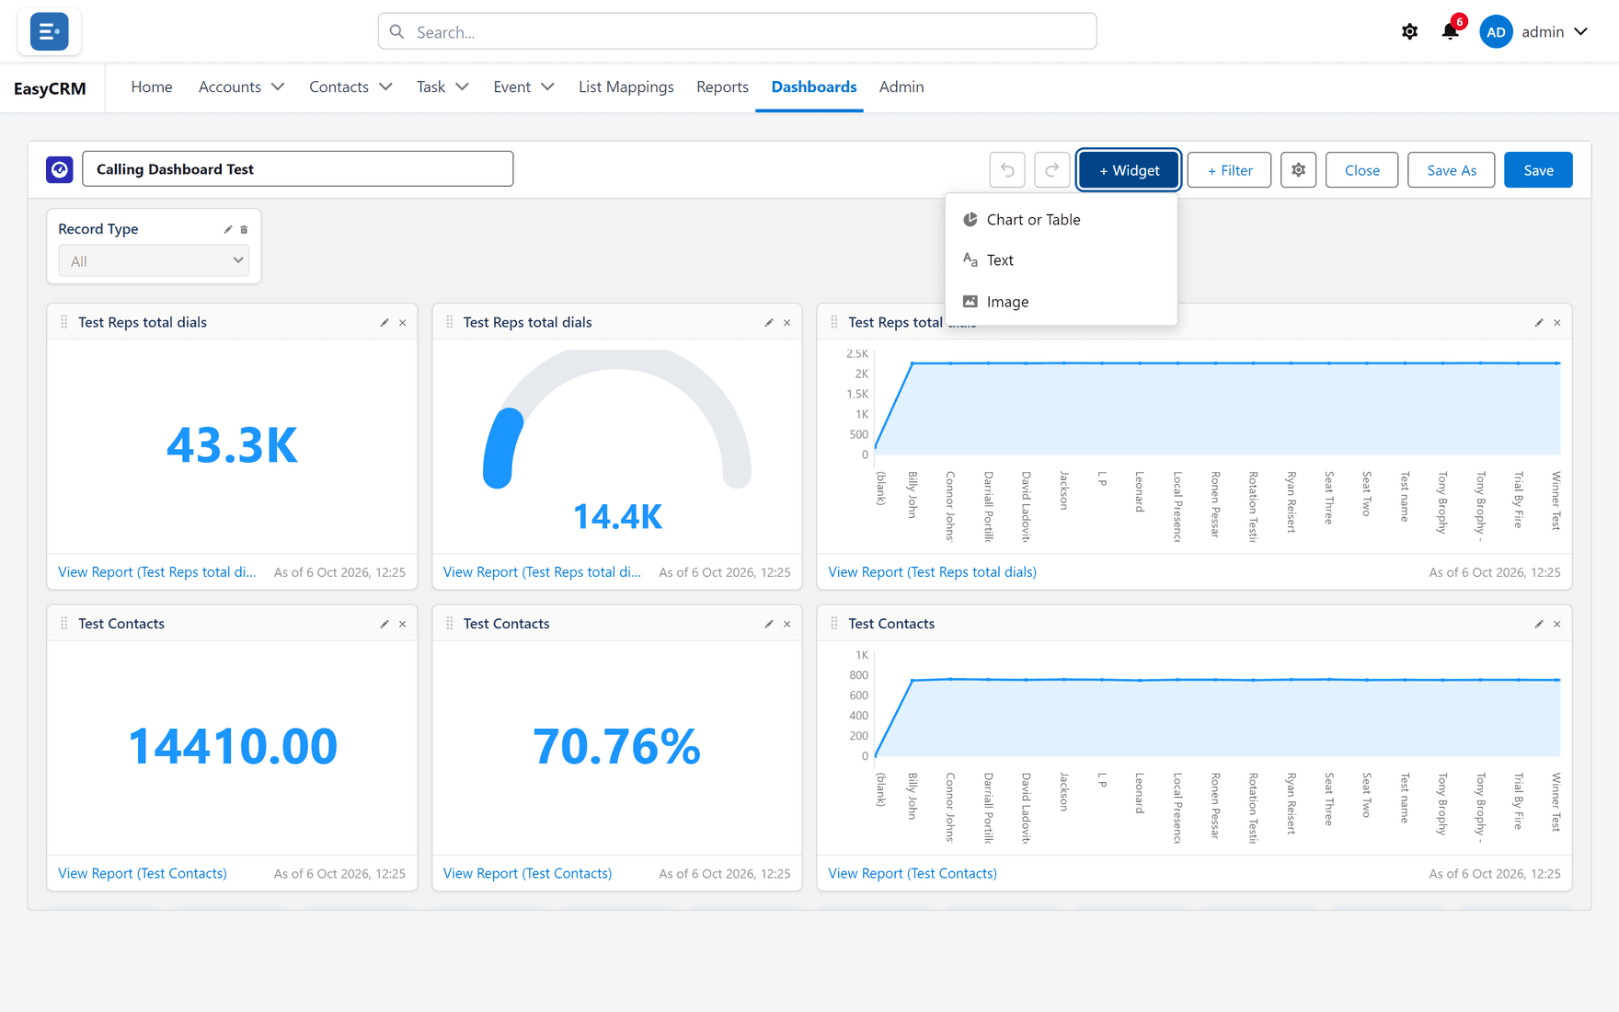Screen dimensions: 1619x1012
Task: Delete the Record Type filter
Action: tap(244, 229)
